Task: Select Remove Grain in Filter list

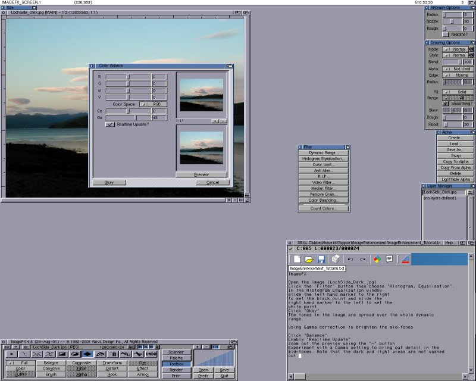Action: [x=324, y=194]
